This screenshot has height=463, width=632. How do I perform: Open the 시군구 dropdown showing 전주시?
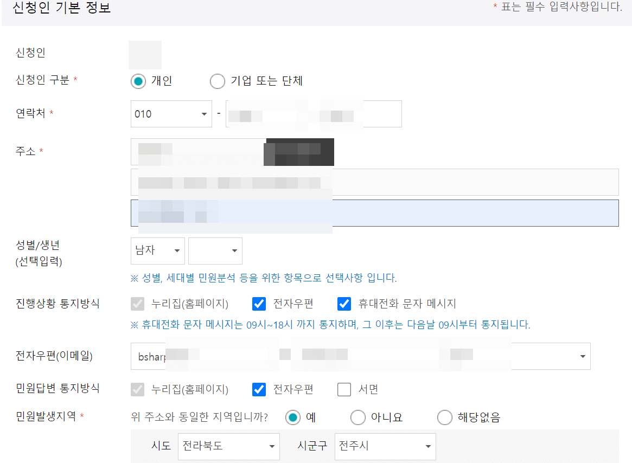tap(385, 447)
